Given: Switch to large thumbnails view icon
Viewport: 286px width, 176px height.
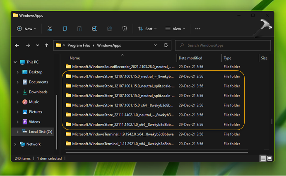Looking at the screenshot, I should (x=270, y=158).
